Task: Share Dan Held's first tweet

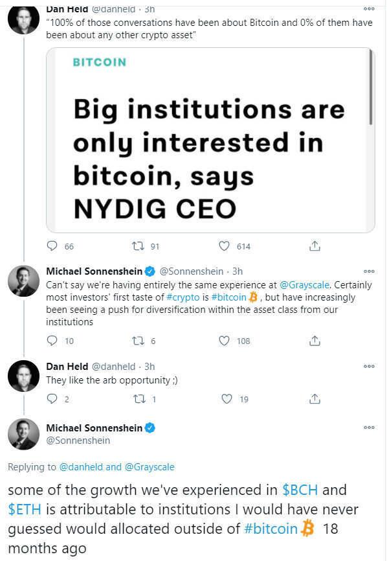Action: [315, 246]
